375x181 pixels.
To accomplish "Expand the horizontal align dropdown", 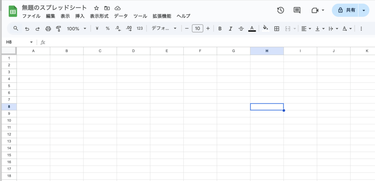I will (x=306, y=28).
